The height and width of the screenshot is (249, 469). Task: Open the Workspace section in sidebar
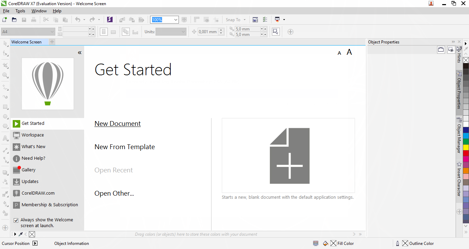pos(47,135)
